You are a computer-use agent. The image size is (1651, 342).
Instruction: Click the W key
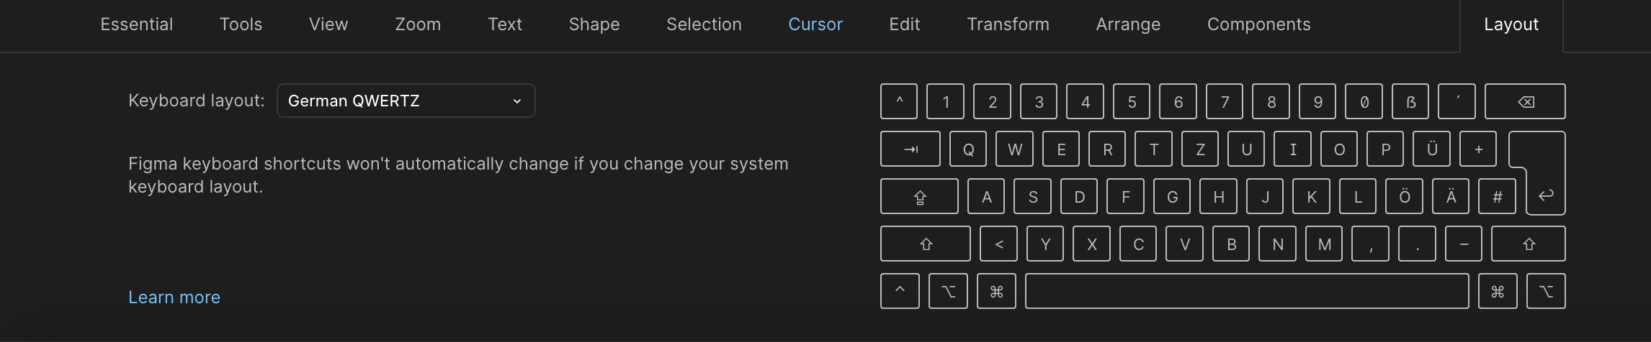click(1014, 149)
